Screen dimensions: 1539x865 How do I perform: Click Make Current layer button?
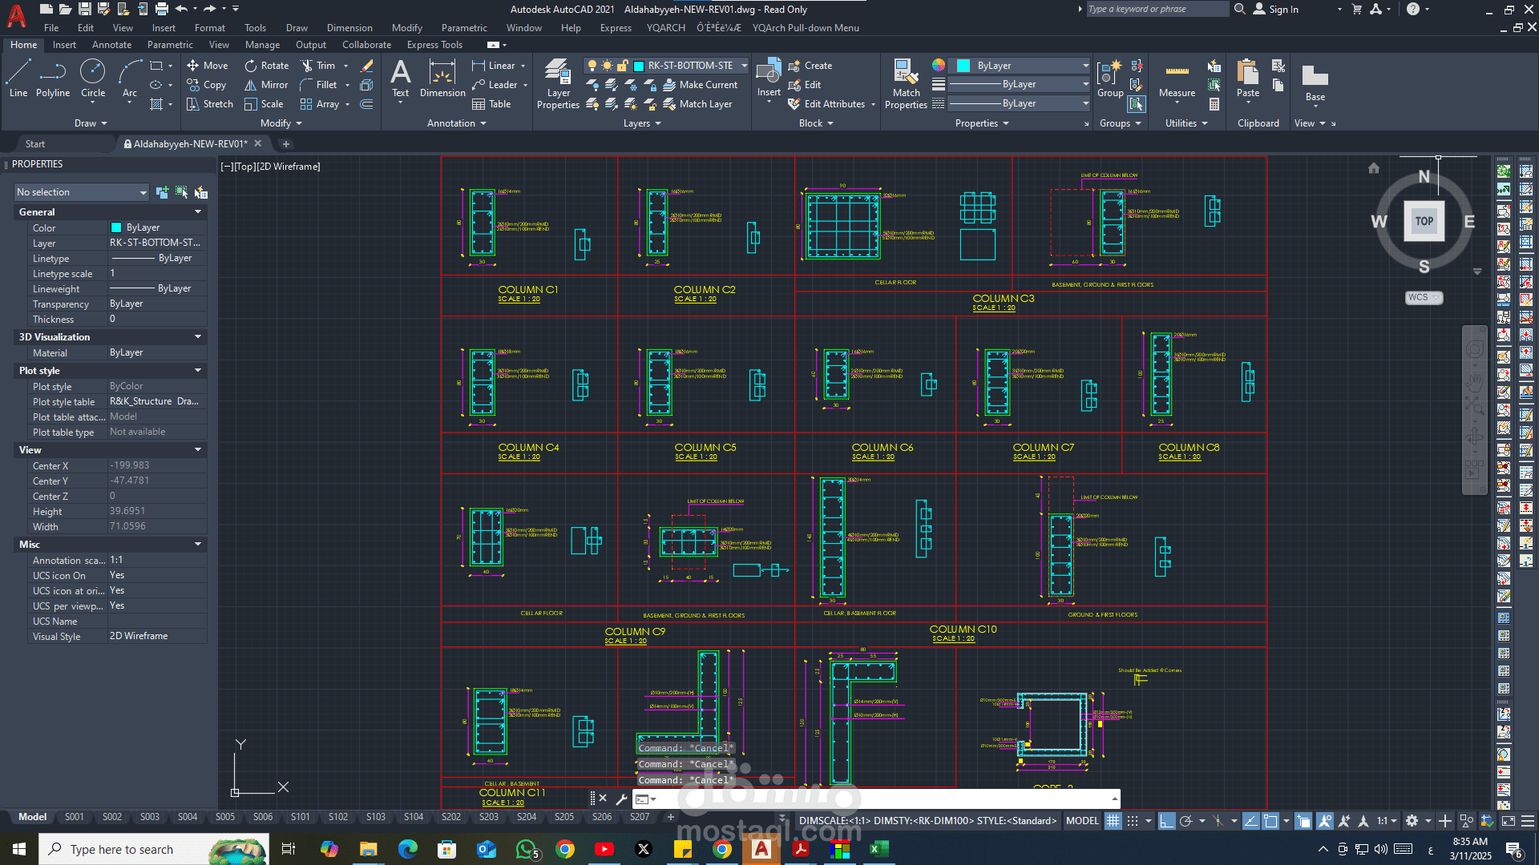coord(700,85)
